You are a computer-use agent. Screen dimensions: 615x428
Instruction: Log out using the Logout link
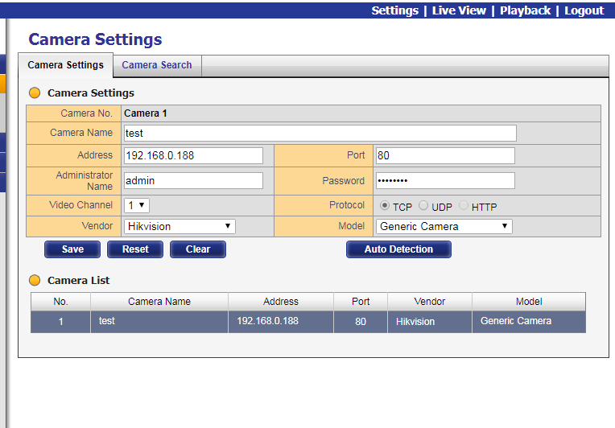[584, 10]
